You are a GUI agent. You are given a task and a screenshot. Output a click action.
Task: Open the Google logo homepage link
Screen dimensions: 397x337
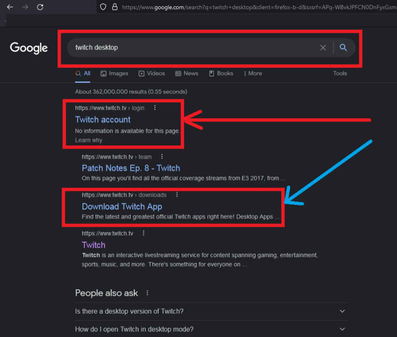coord(28,48)
